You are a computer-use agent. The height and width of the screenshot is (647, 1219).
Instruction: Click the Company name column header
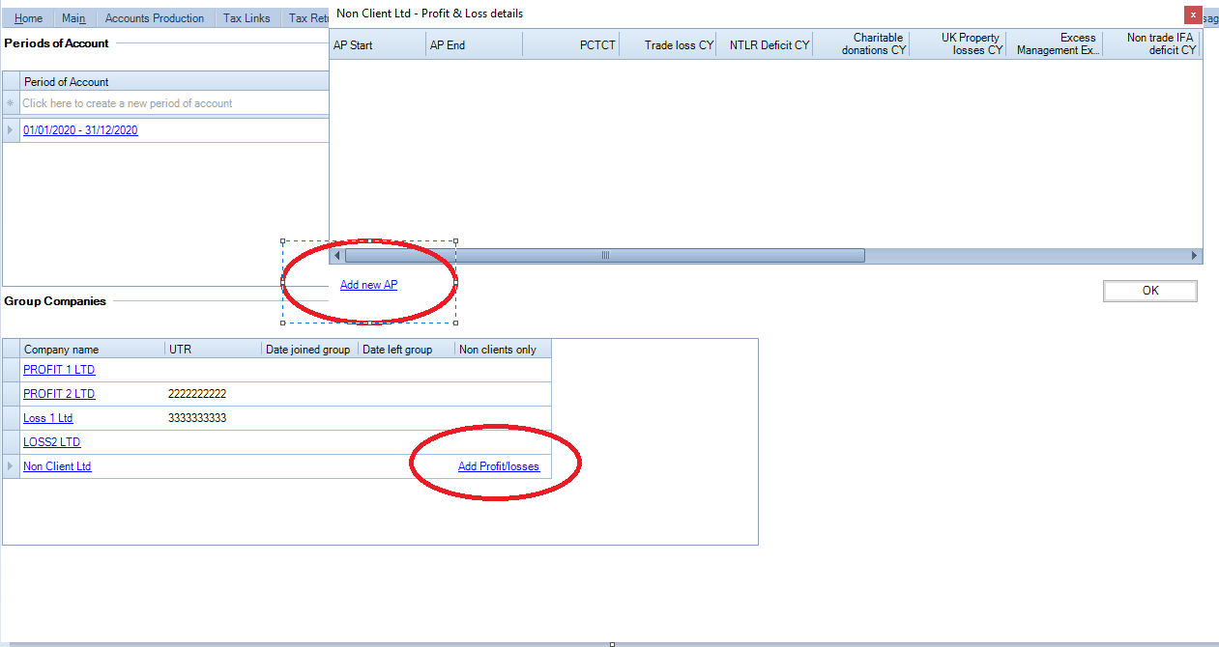click(x=93, y=350)
